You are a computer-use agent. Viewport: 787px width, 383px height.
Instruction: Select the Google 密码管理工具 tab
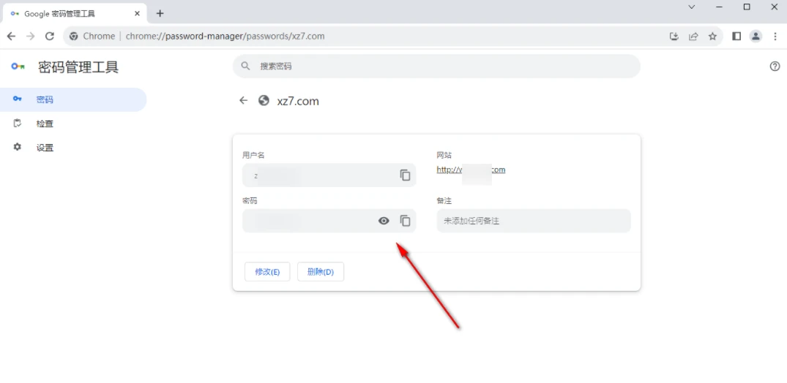click(x=75, y=14)
